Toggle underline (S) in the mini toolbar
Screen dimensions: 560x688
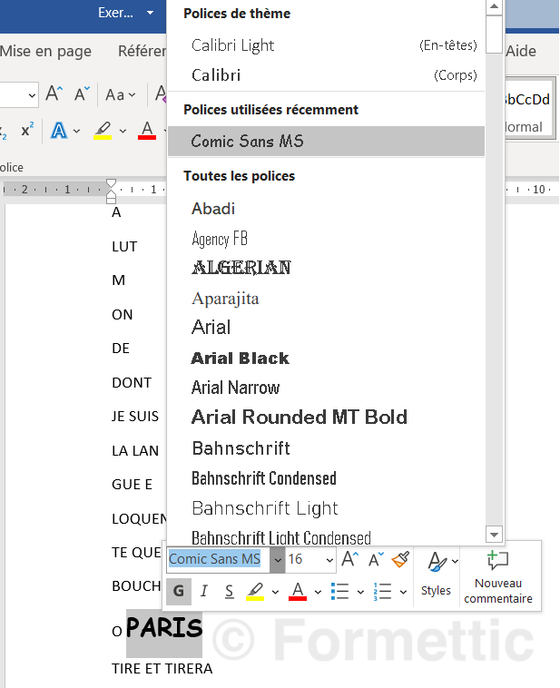(x=229, y=592)
